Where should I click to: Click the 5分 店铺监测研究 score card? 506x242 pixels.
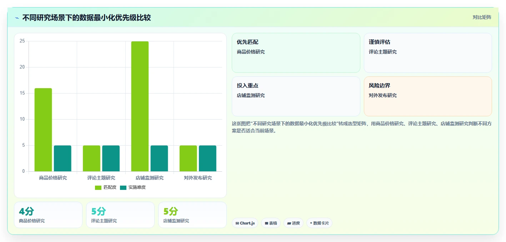pos(192,215)
